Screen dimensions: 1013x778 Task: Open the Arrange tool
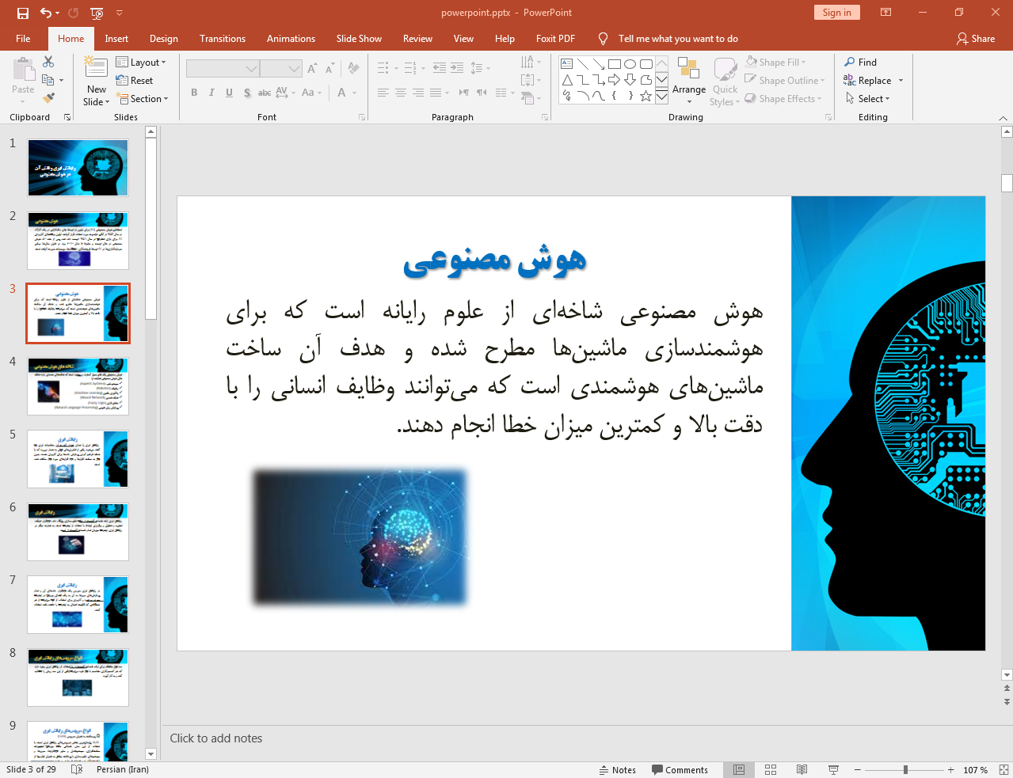[688, 81]
